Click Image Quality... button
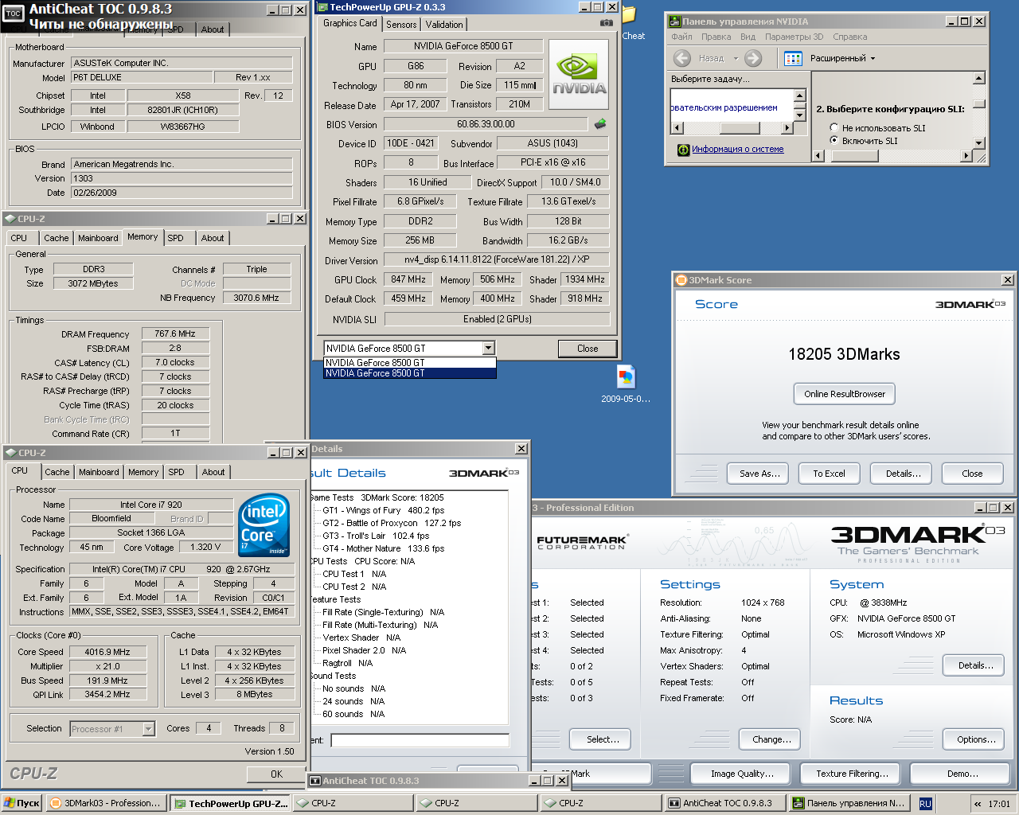The height and width of the screenshot is (815, 1019). (742, 774)
